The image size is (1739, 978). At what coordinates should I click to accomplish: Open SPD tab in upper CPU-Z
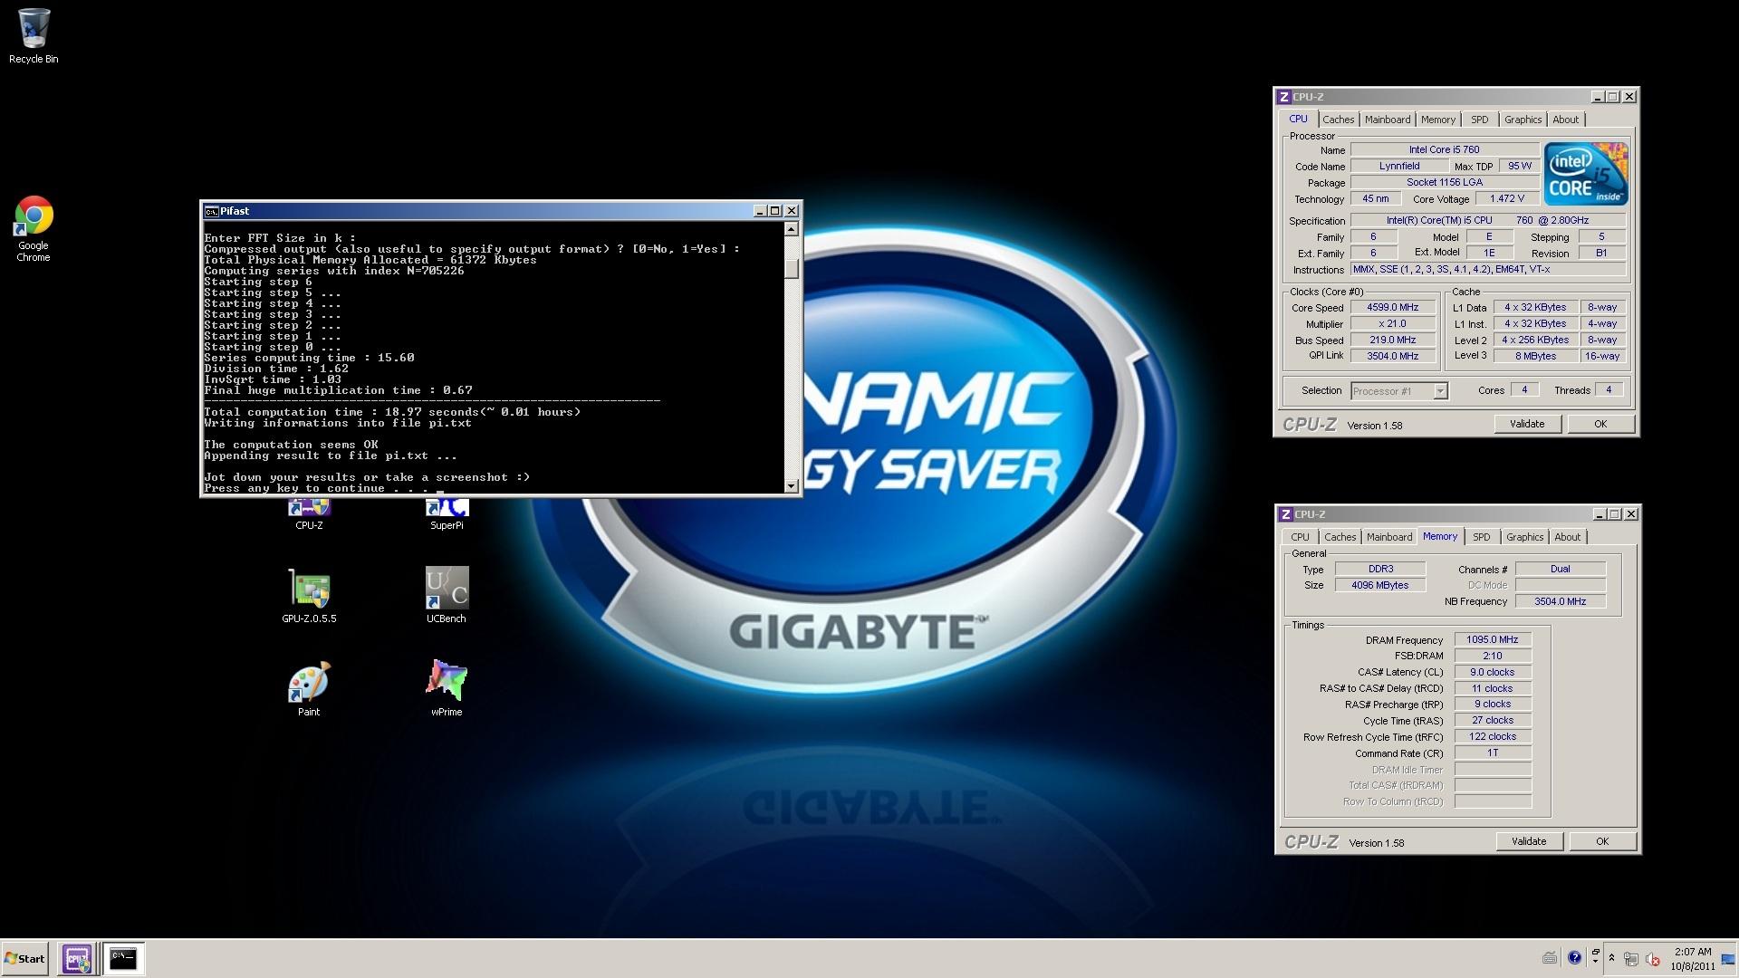click(x=1479, y=120)
